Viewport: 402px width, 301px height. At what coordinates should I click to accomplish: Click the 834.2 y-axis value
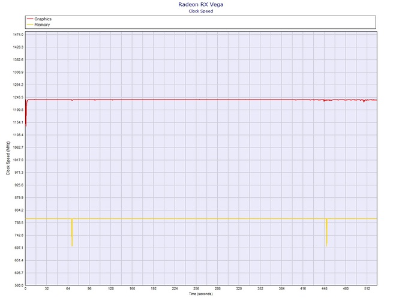pyautogui.click(x=19, y=210)
